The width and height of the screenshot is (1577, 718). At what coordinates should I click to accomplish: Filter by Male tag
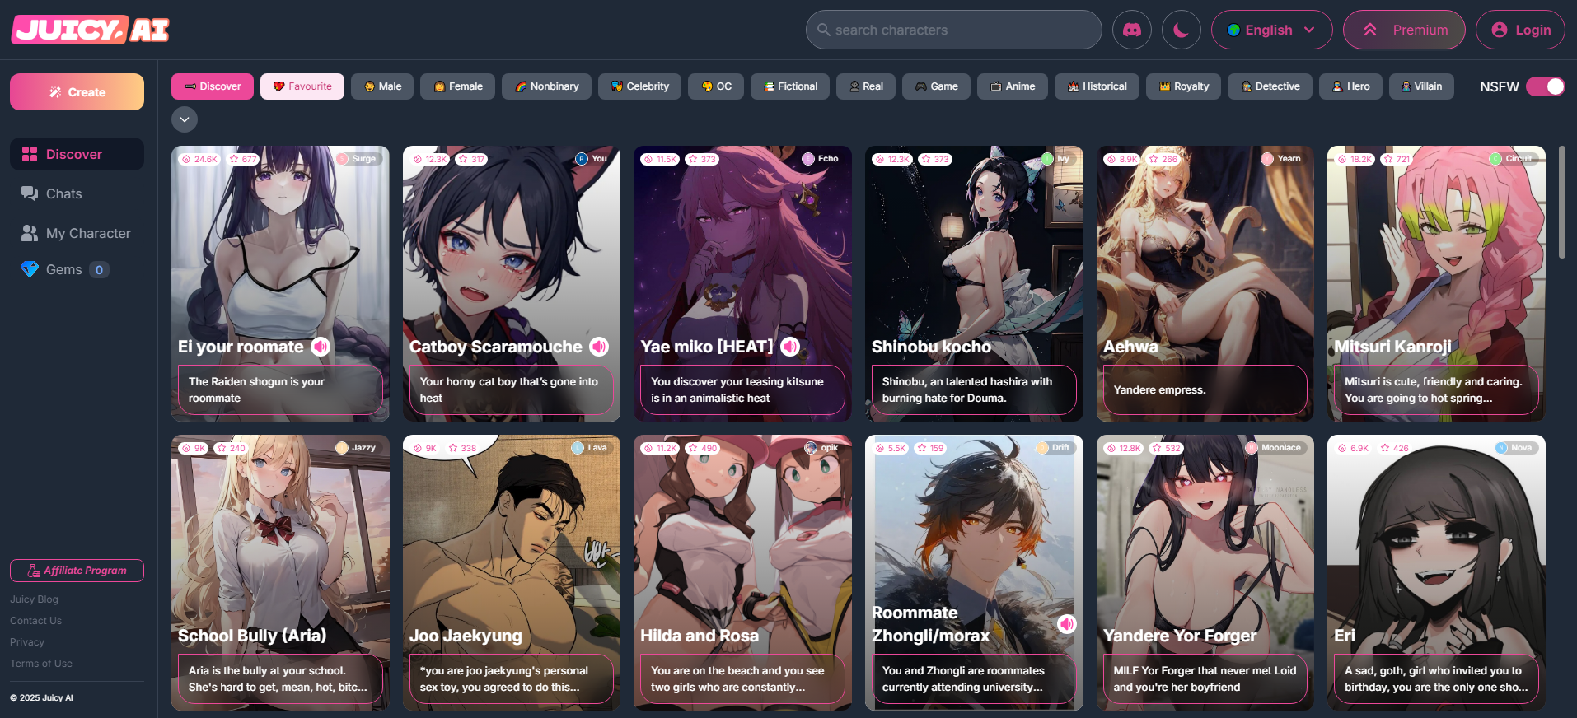tap(382, 86)
